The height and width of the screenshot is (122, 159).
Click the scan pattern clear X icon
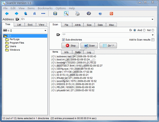coord(58,35)
